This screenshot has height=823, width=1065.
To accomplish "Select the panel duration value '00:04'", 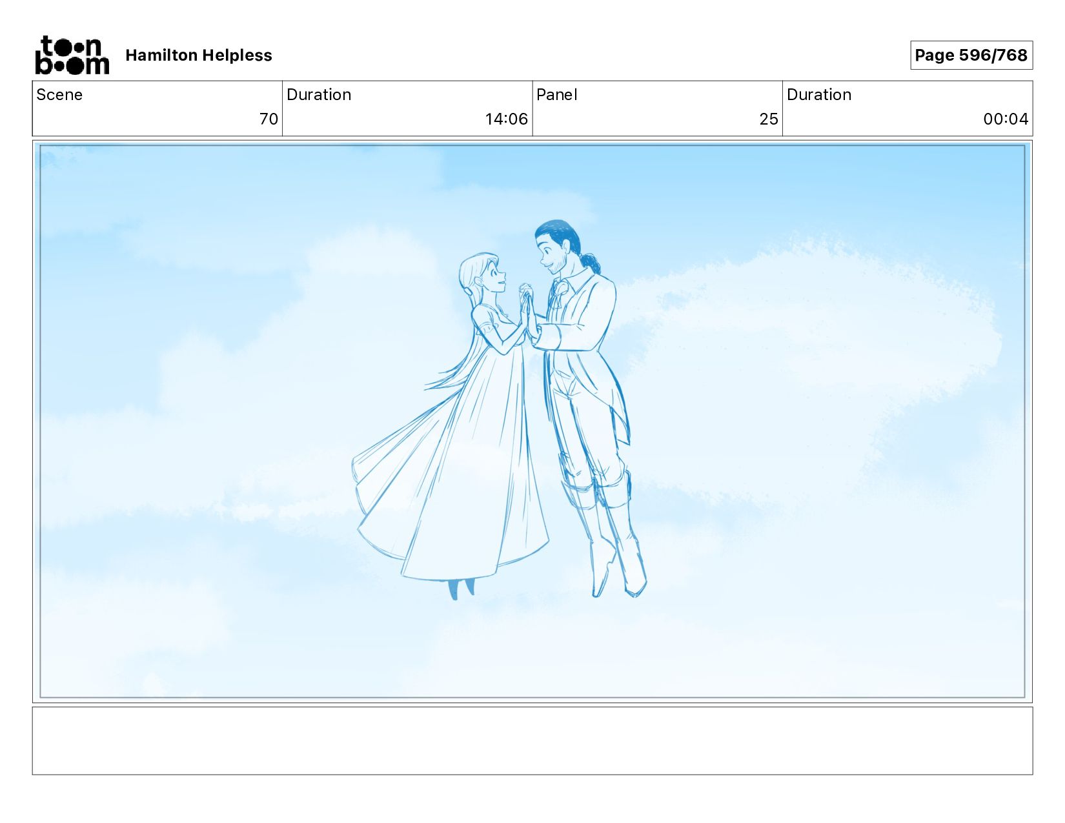I will click(x=1006, y=119).
